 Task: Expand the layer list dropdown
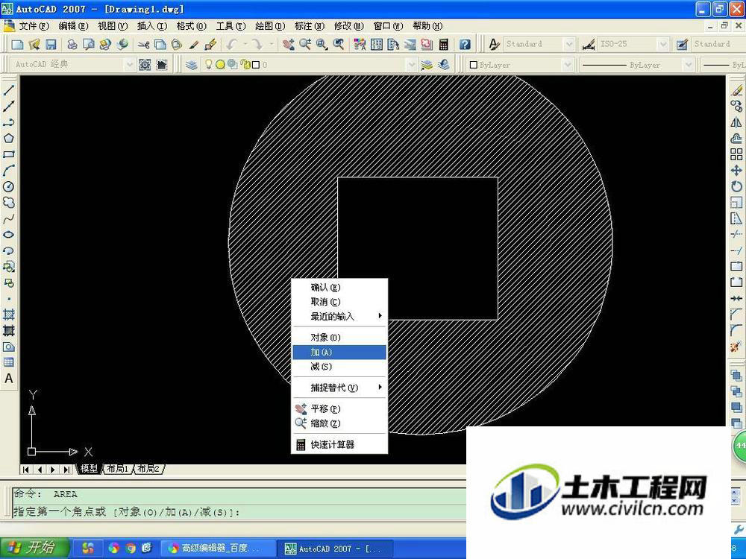coord(412,65)
